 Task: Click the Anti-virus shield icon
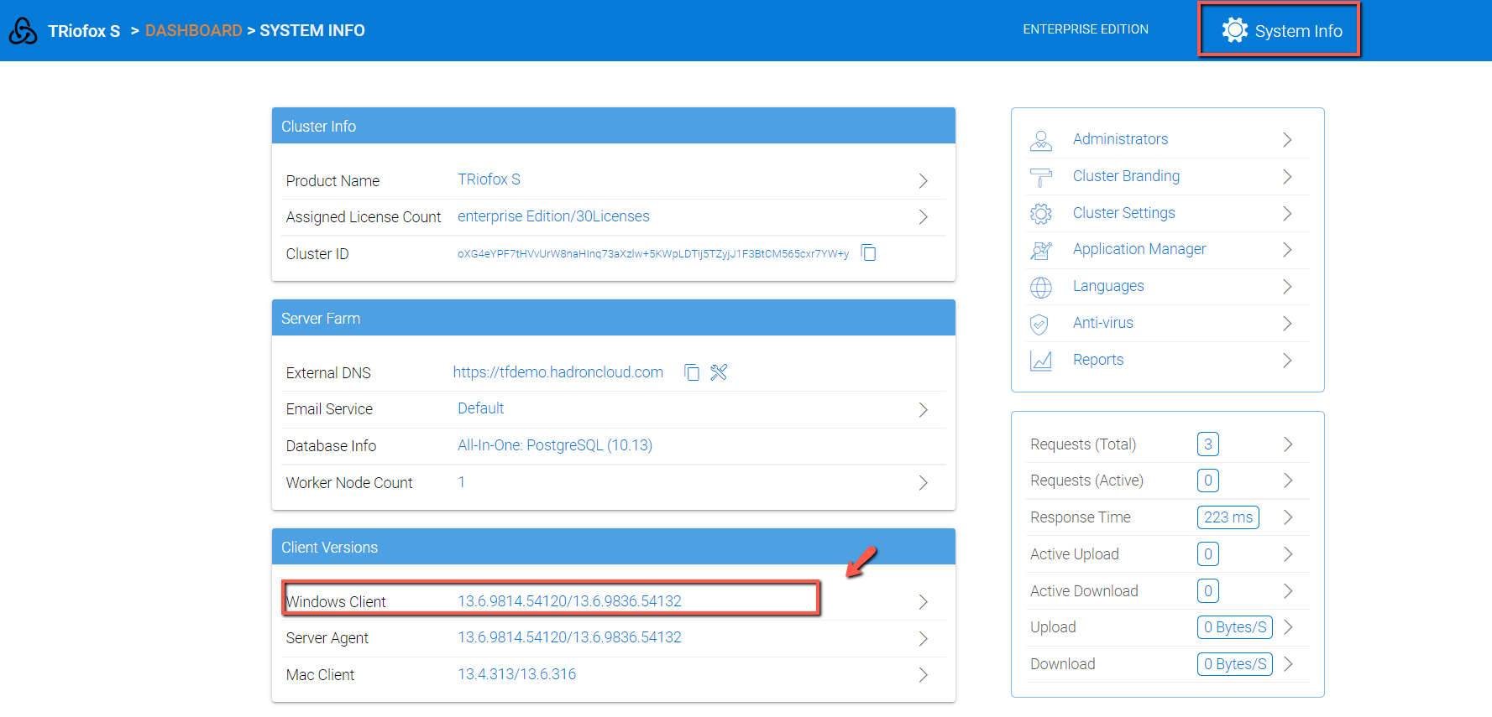coord(1039,324)
